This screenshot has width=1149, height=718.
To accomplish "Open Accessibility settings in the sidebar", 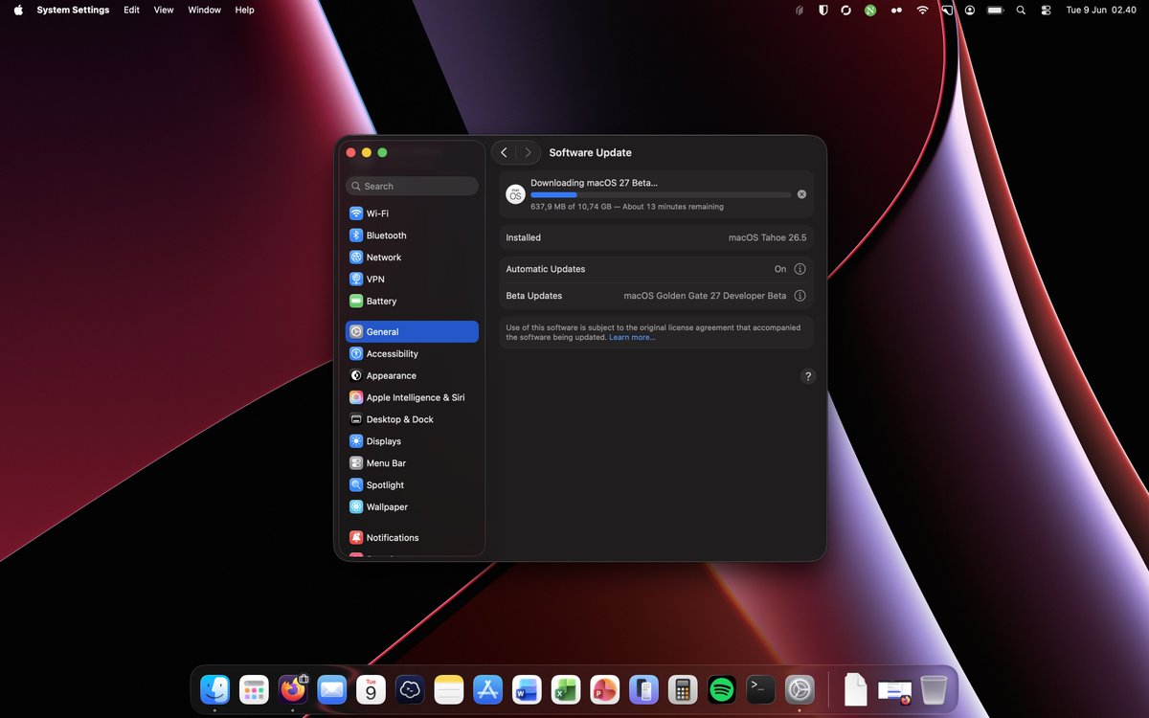I will [x=412, y=354].
